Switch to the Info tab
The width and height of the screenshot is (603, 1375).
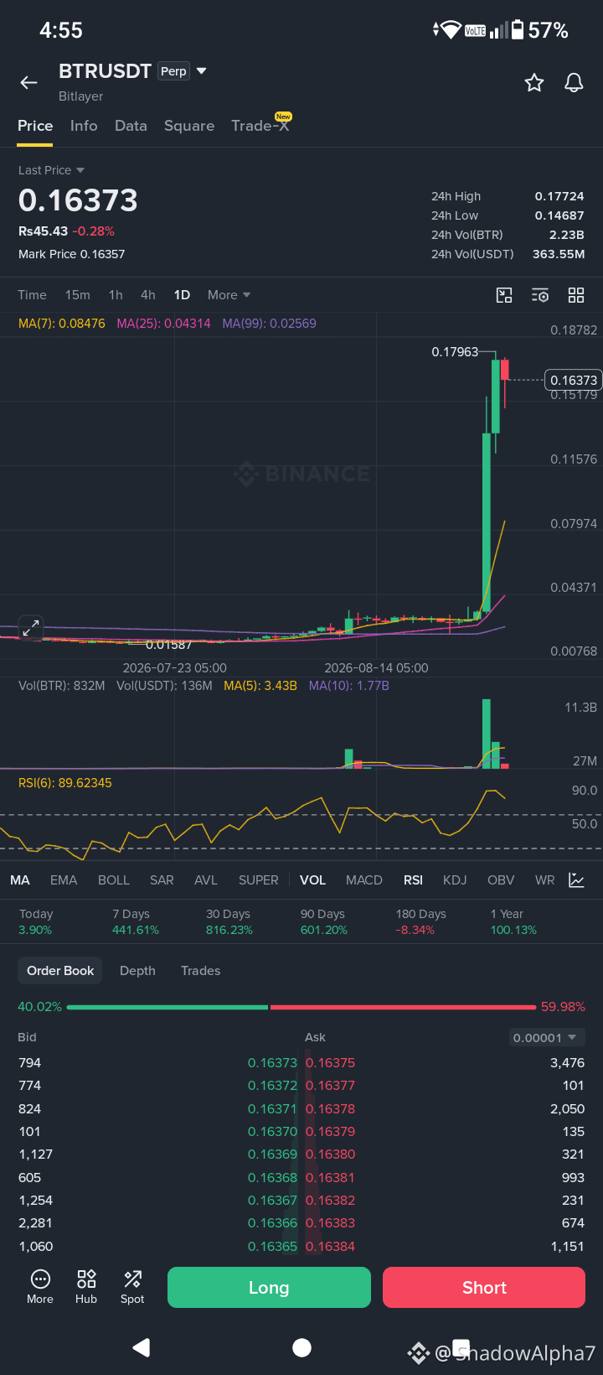point(84,126)
